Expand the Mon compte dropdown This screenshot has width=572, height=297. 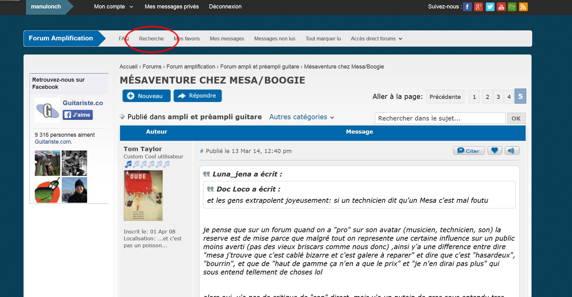tap(113, 7)
